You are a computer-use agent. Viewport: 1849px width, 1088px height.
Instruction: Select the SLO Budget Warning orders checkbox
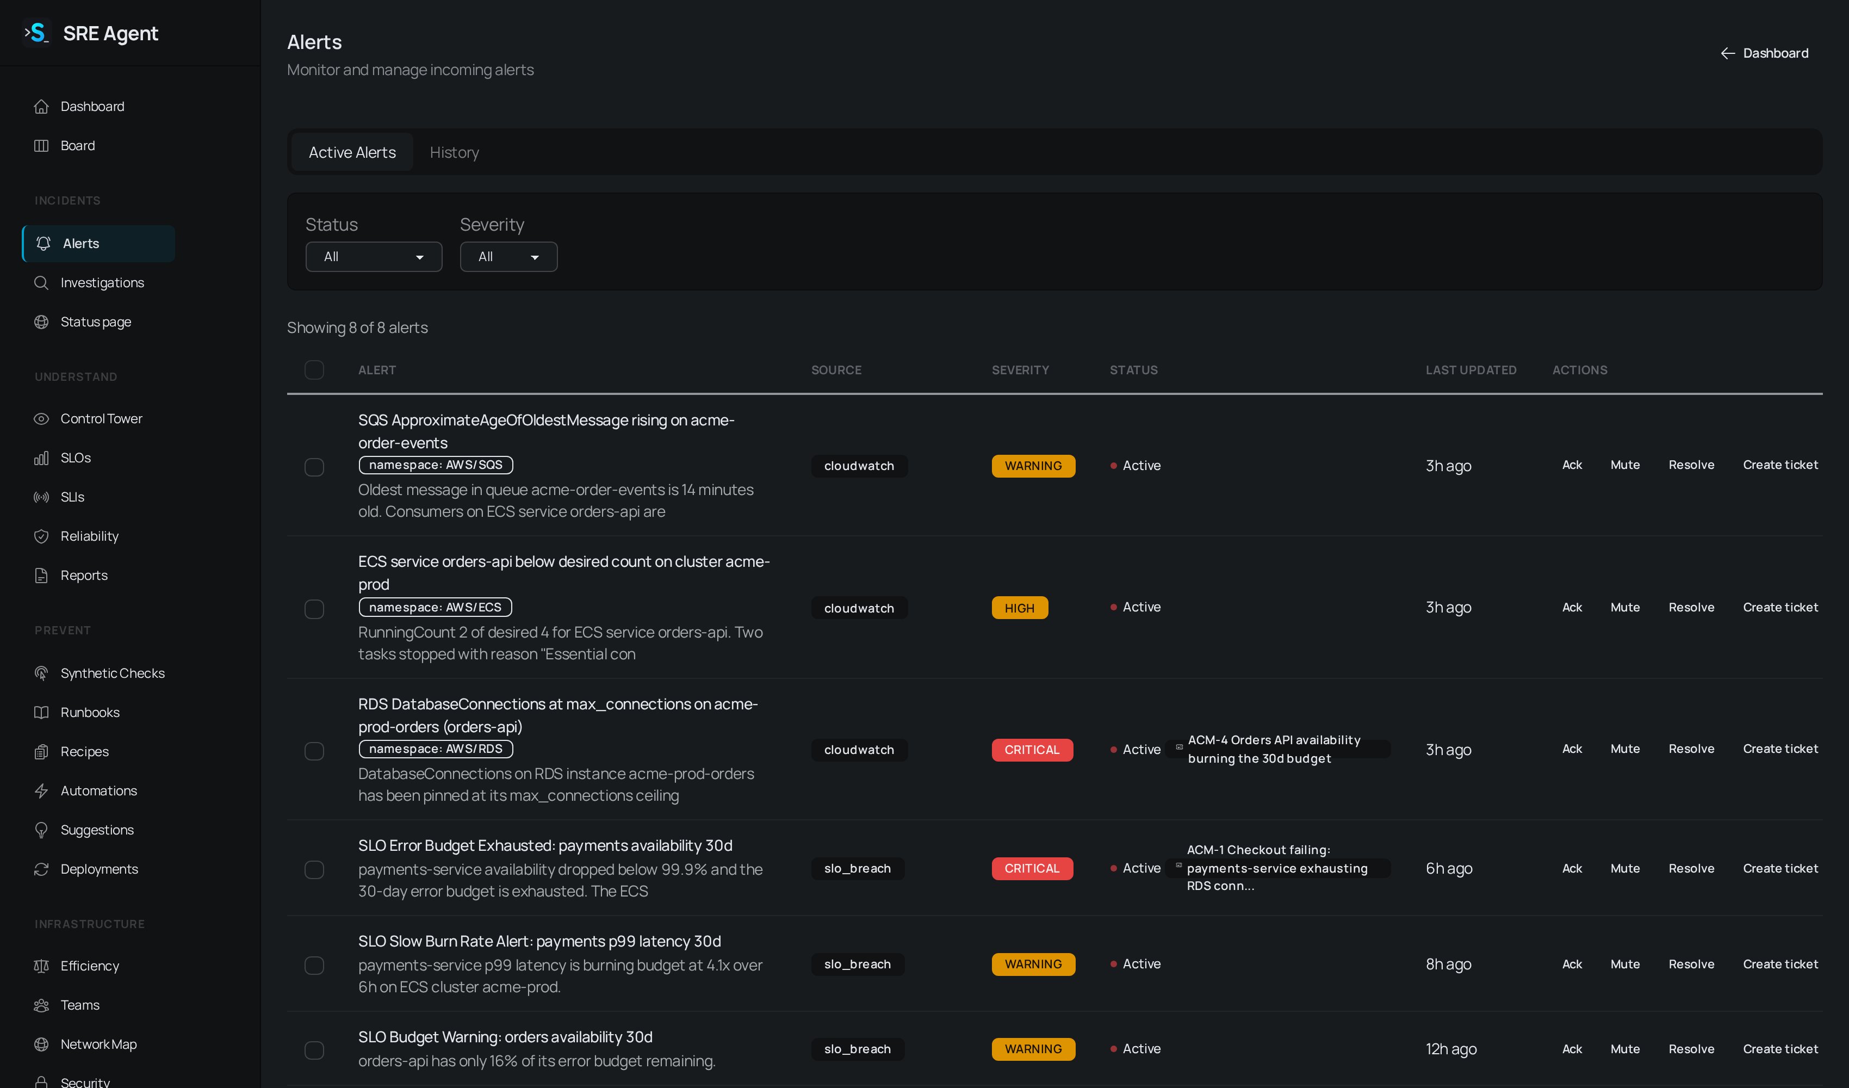314,1050
